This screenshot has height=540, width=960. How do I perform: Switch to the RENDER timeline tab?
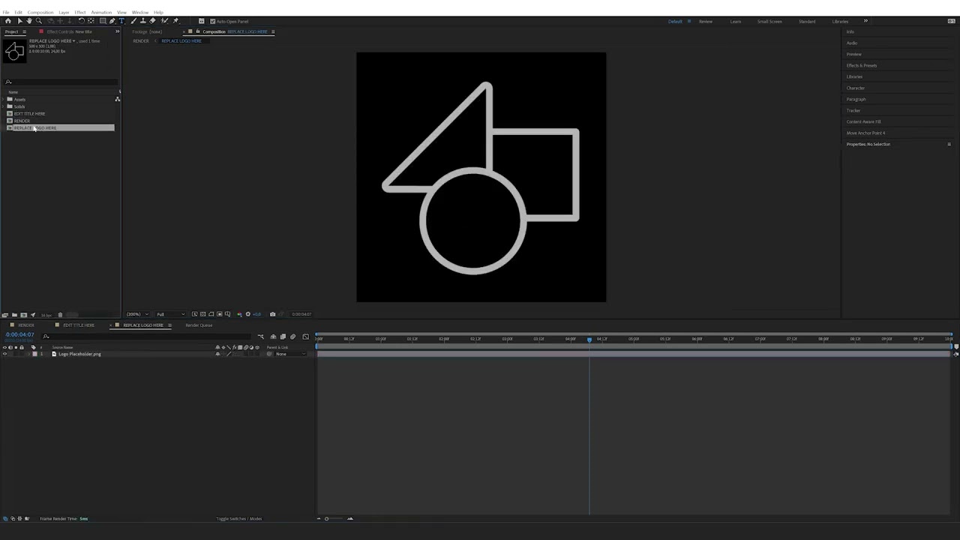[x=25, y=325]
